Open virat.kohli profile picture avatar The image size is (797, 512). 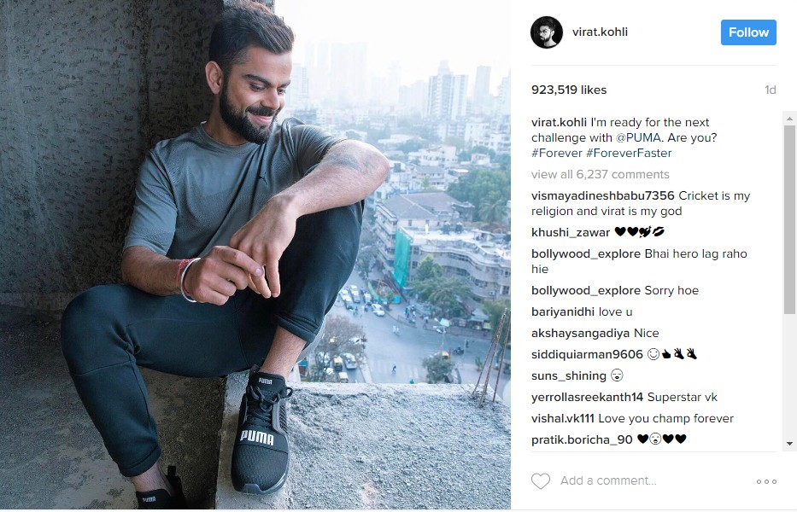547,32
